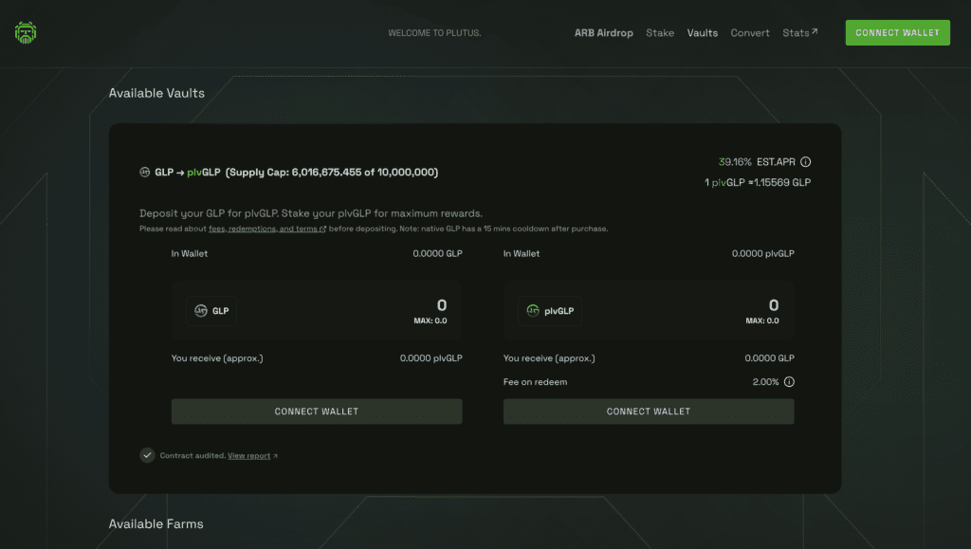Open the Convert page
971x549 pixels.
coord(750,33)
